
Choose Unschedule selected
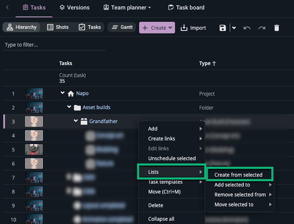coord(172,159)
